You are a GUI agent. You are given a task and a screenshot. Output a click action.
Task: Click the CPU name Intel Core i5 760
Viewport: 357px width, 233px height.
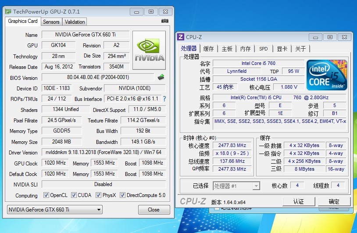tap(258, 63)
